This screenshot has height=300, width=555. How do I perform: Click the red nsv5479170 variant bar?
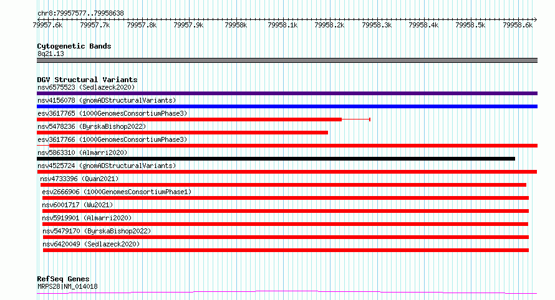[286, 237]
